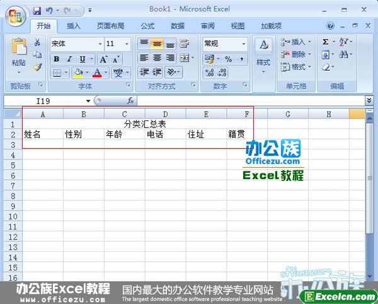The image size is (378, 304).
Task: Click the insert function fx button
Action: click(130, 101)
